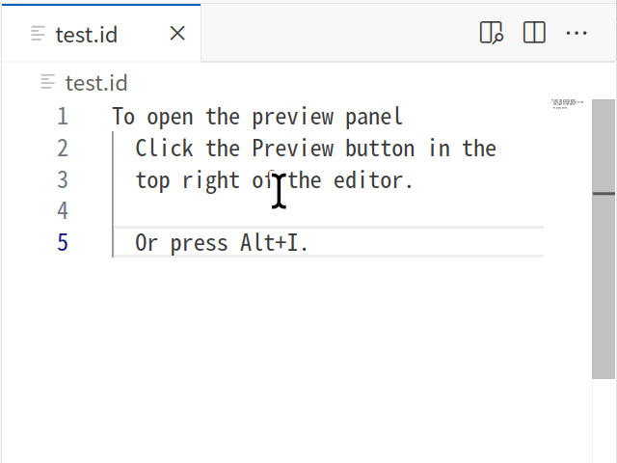Open the test.id breadcrumb item
The width and height of the screenshot is (617, 463).
tap(96, 83)
